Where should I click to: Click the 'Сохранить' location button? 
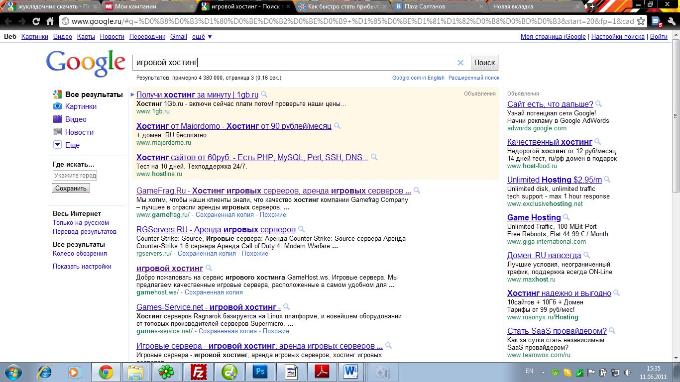71,188
